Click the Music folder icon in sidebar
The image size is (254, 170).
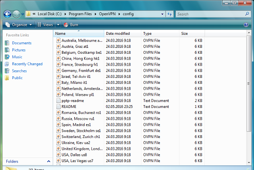coord(7,57)
